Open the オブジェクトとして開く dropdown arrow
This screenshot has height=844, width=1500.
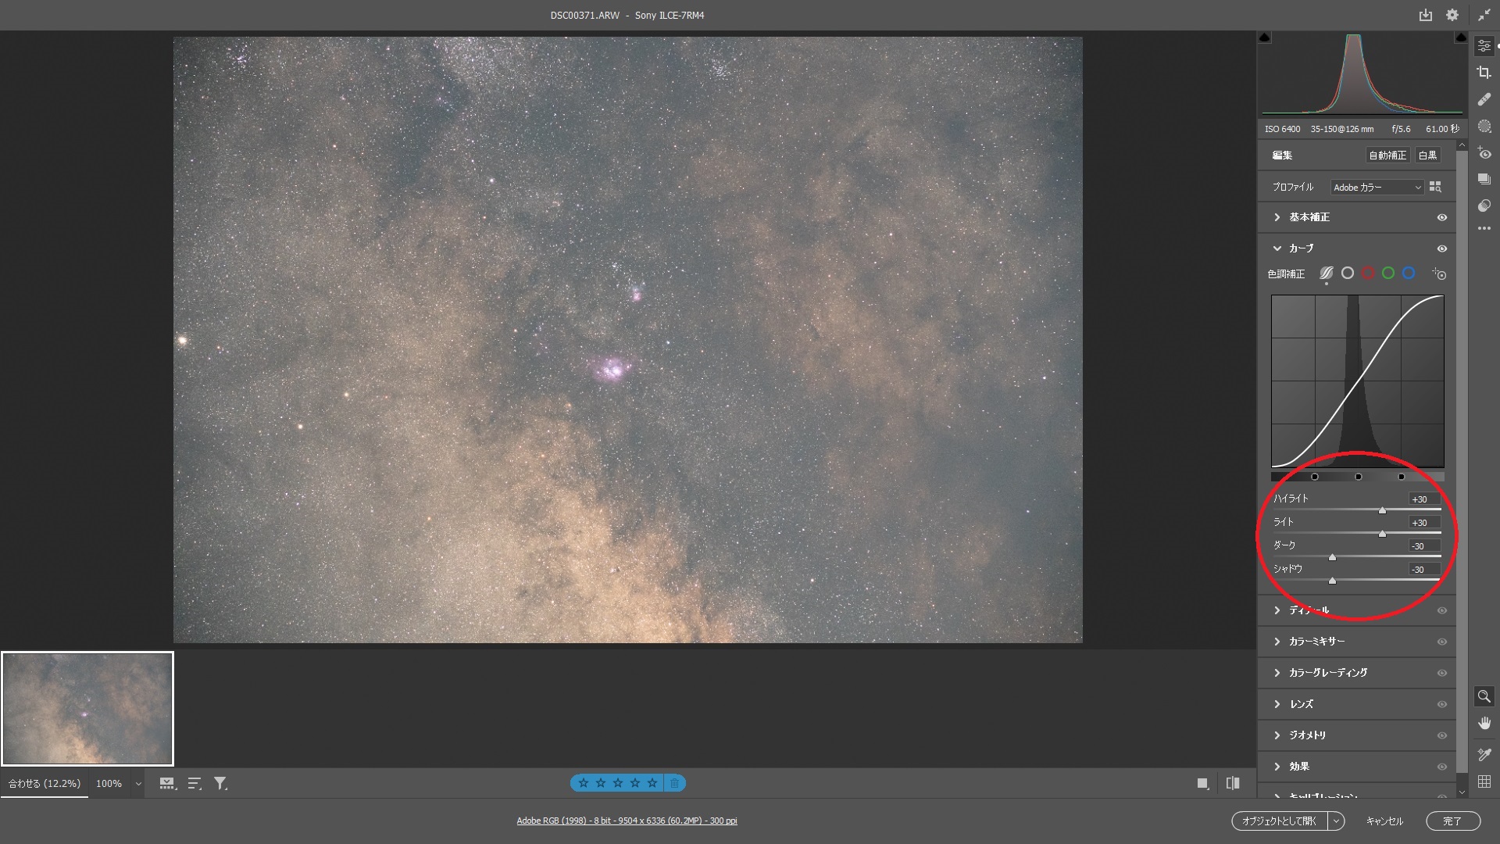tap(1337, 821)
